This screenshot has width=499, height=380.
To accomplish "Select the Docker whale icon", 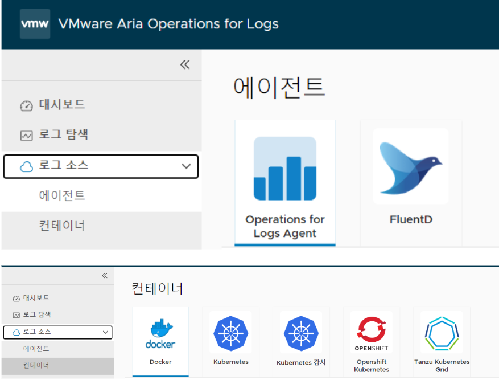I will click(x=160, y=333).
